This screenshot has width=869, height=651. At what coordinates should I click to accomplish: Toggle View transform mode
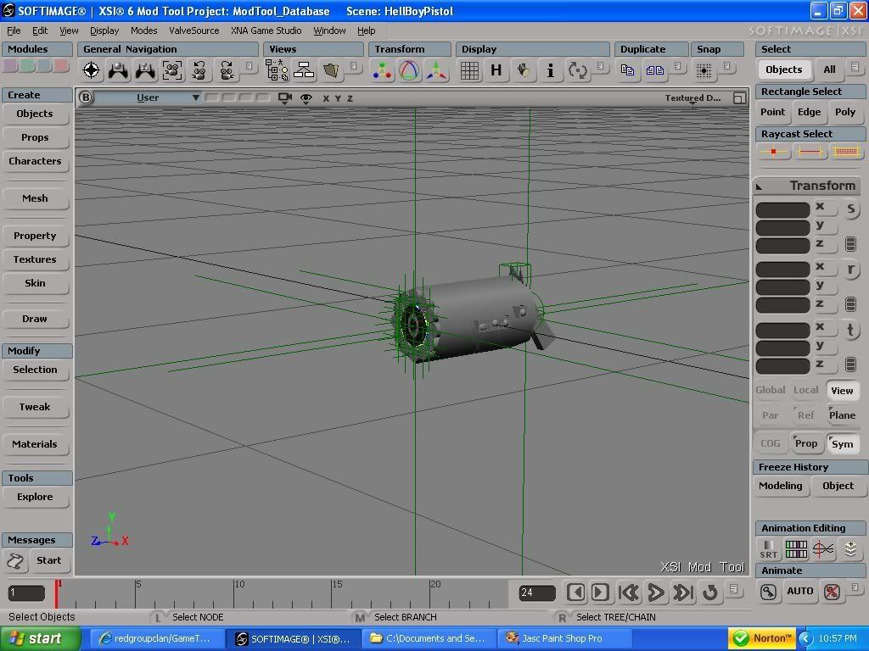[842, 390]
